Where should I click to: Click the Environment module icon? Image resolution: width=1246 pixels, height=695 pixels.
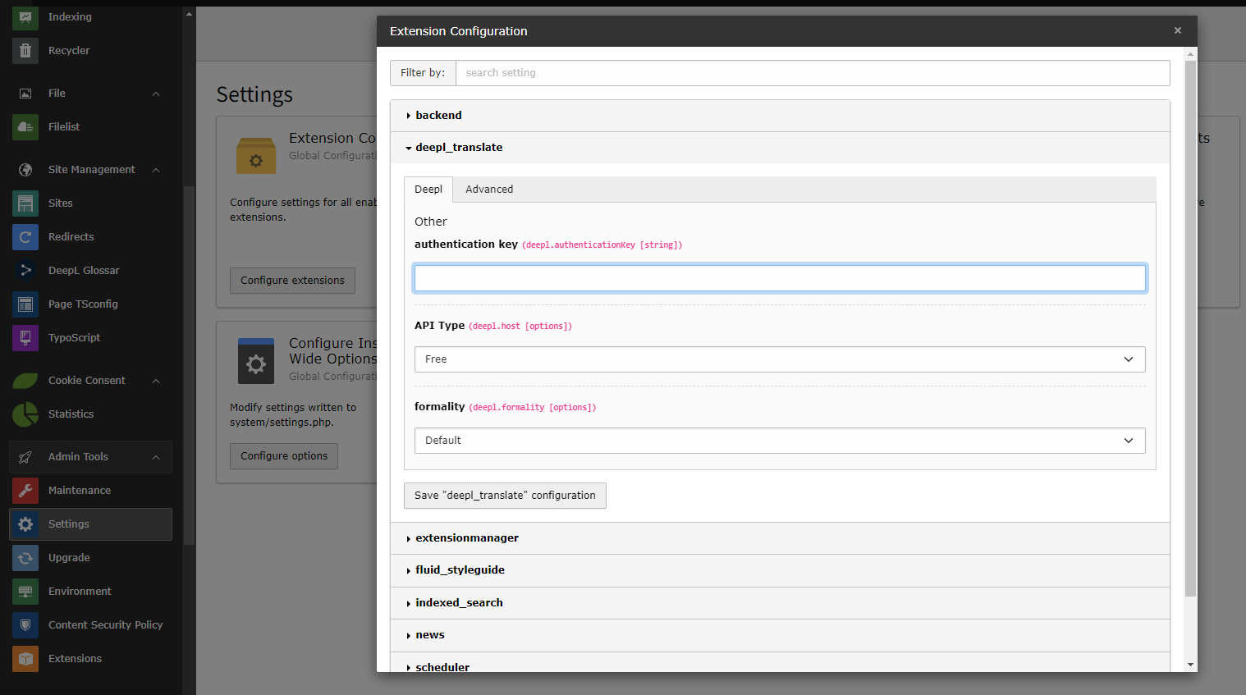tap(25, 591)
